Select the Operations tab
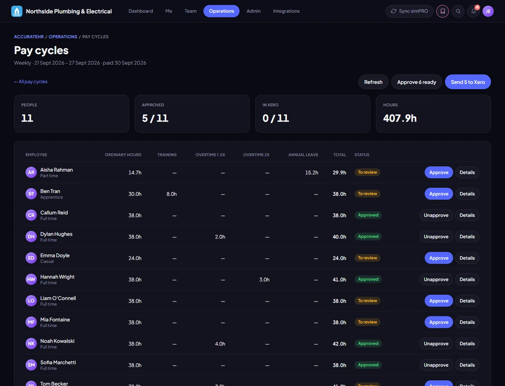This screenshot has width=505, height=386. [221, 11]
